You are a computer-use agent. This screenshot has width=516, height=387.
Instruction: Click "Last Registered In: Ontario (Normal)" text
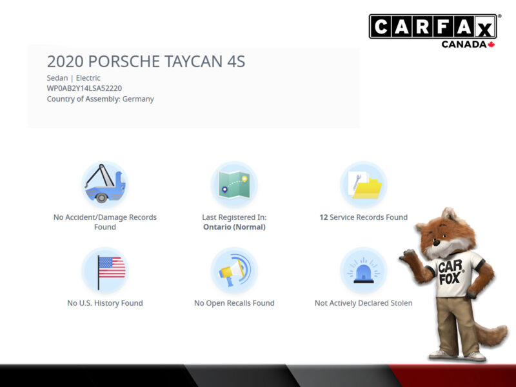coord(234,222)
